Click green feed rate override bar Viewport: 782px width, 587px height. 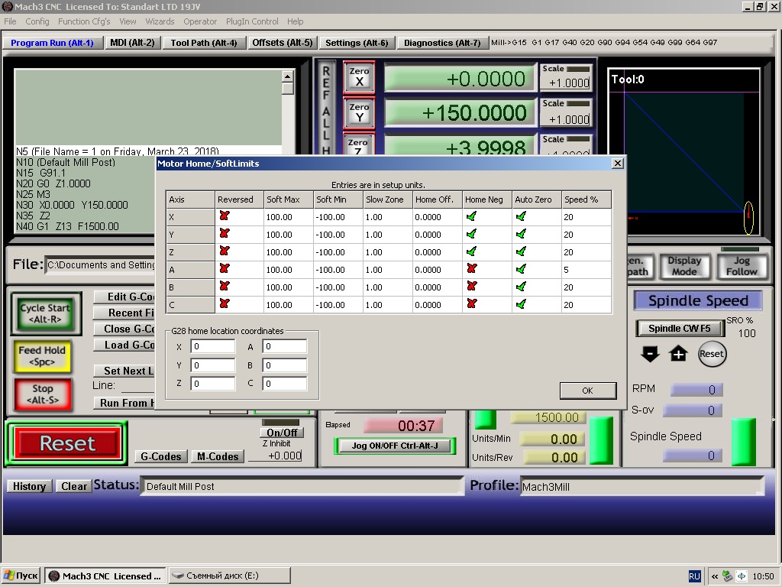pyautogui.click(x=601, y=441)
